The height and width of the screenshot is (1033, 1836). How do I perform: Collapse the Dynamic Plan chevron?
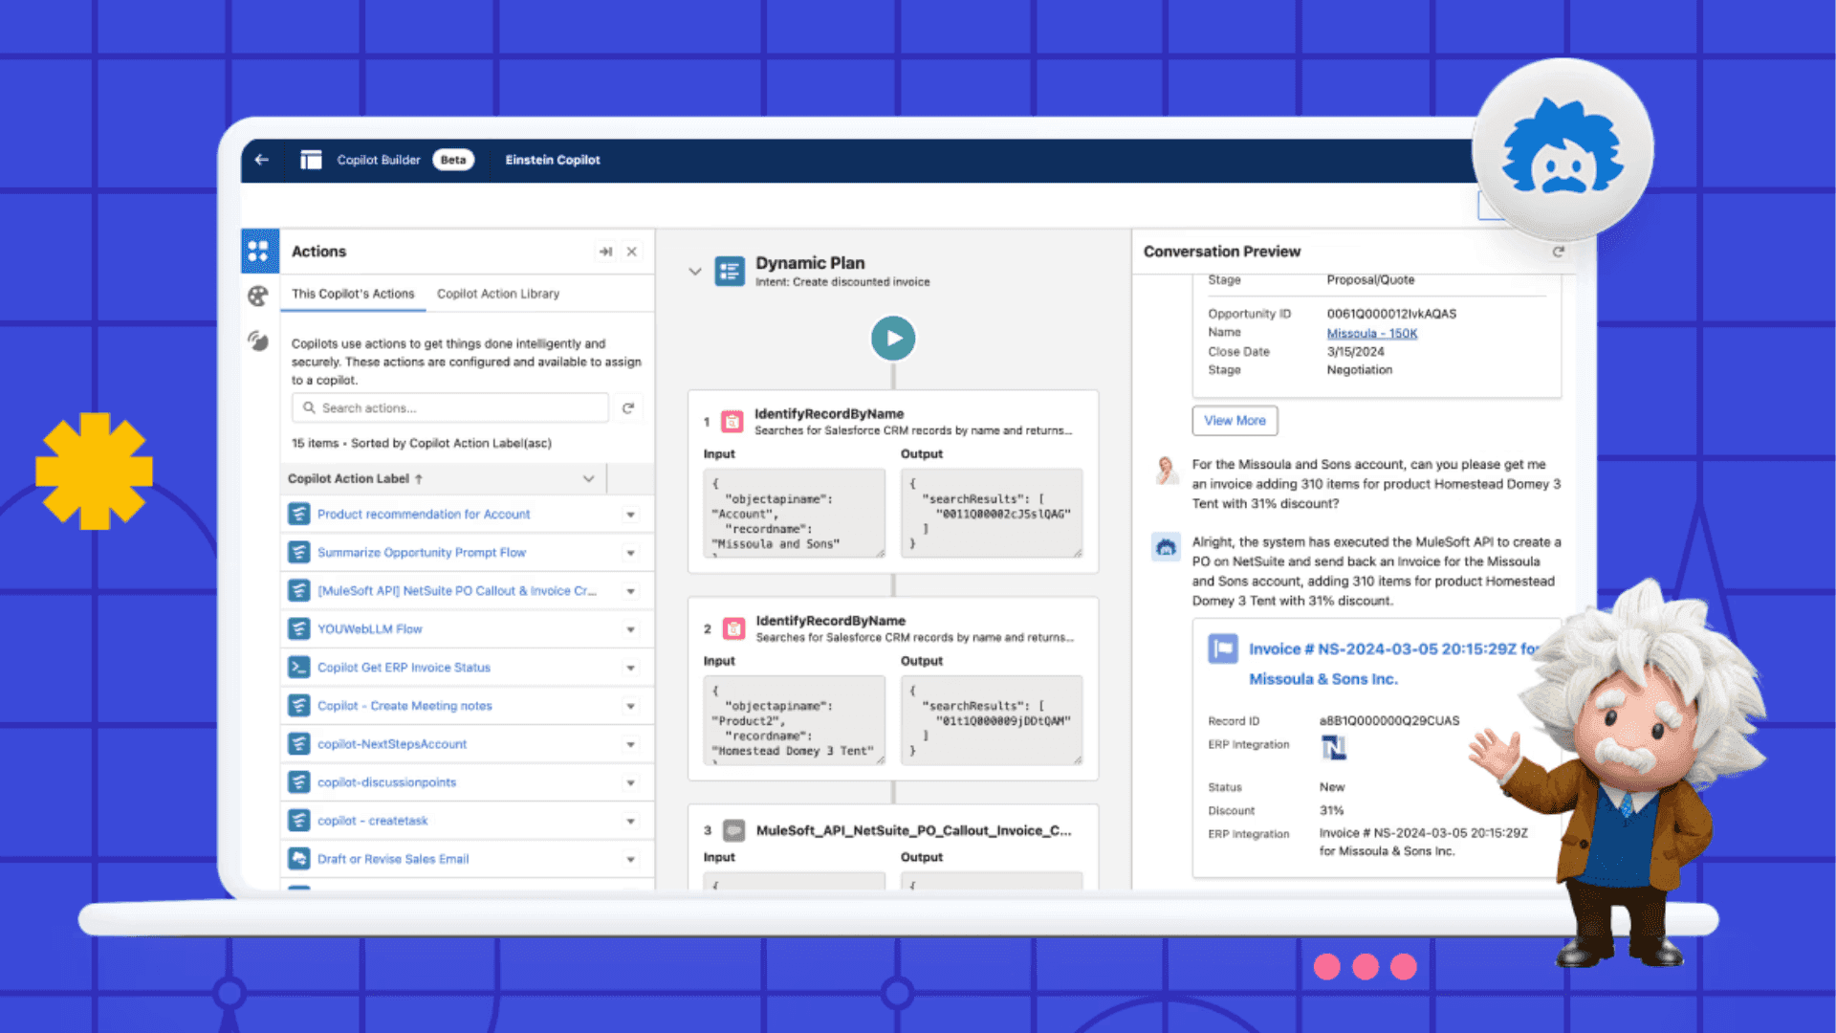click(695, 272)
